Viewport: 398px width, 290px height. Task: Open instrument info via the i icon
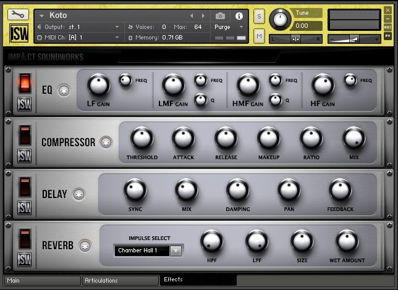(x=239, y=16)
